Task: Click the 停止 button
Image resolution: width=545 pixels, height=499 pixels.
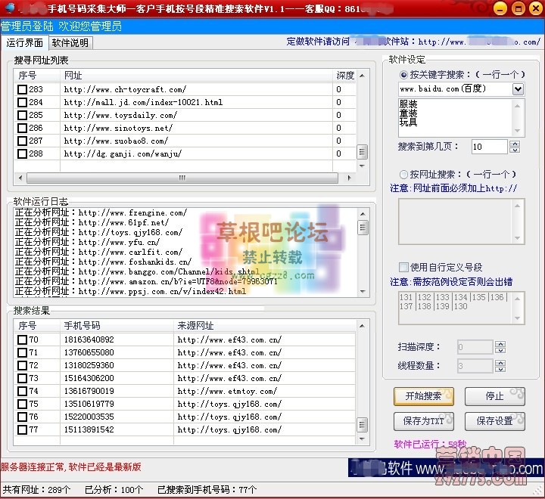Action: pos(494,396)
